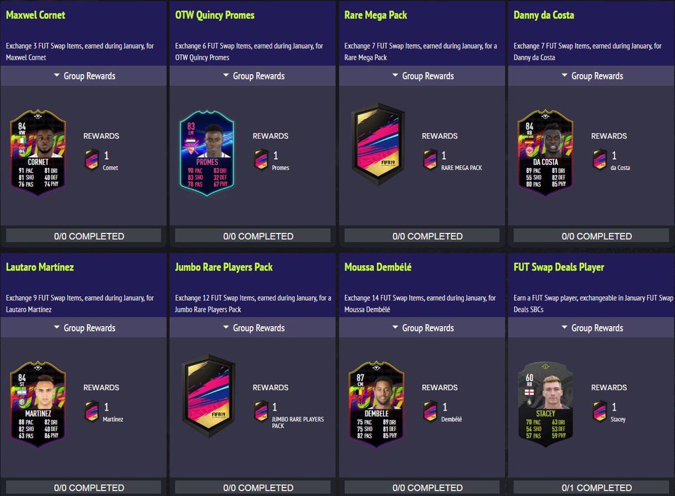Toggle Group Rewards for FUT Swap Deals Player

click(x=591, y=328)
